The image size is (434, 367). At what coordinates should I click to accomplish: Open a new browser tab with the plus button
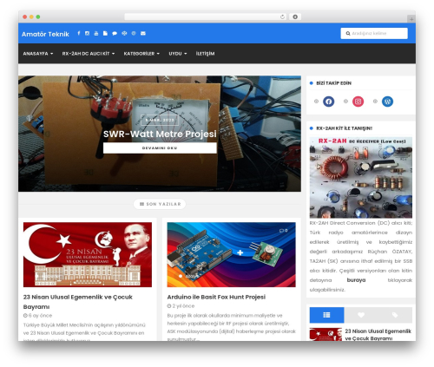[x=411, y=19]
